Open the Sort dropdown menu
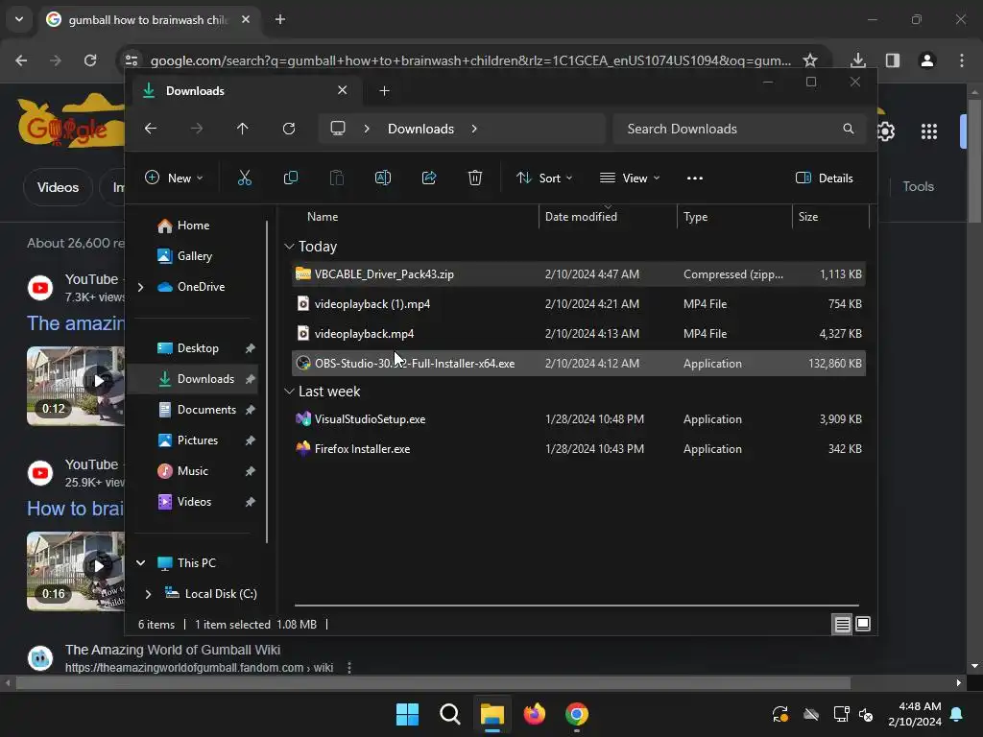 pos(544,178)
